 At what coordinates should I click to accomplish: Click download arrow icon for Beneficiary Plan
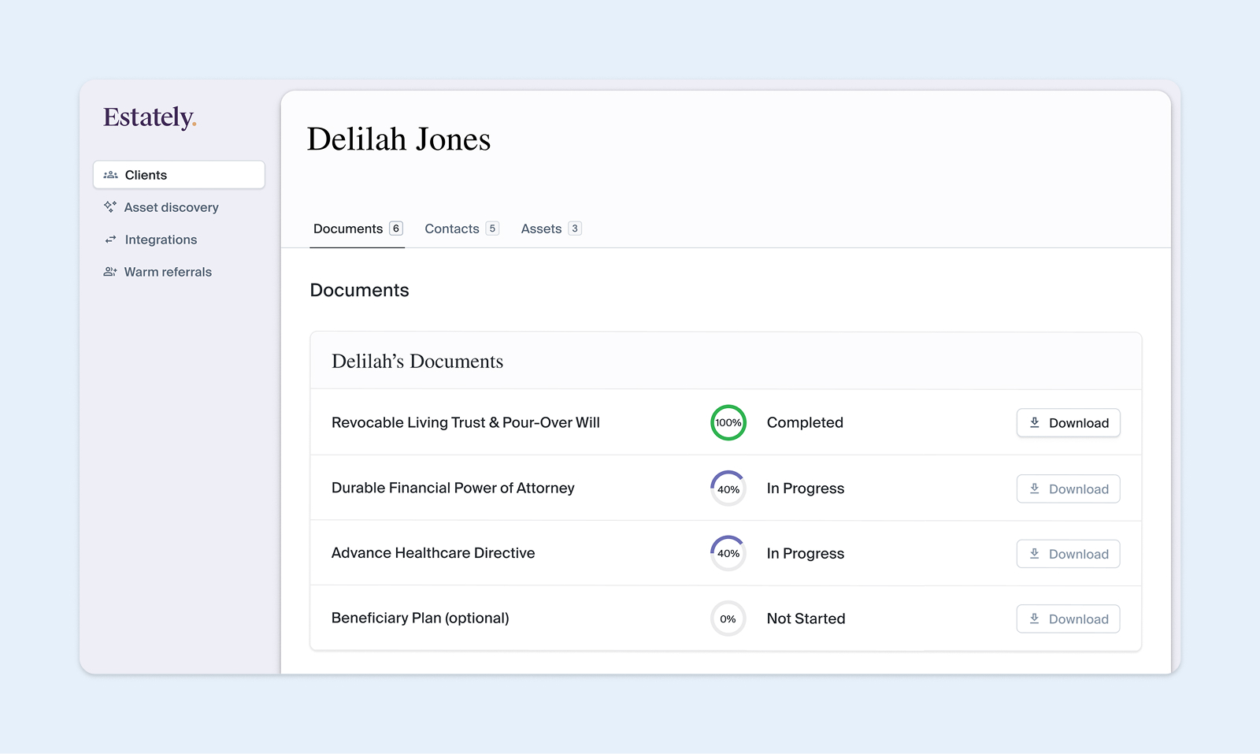coord(1035,618)
